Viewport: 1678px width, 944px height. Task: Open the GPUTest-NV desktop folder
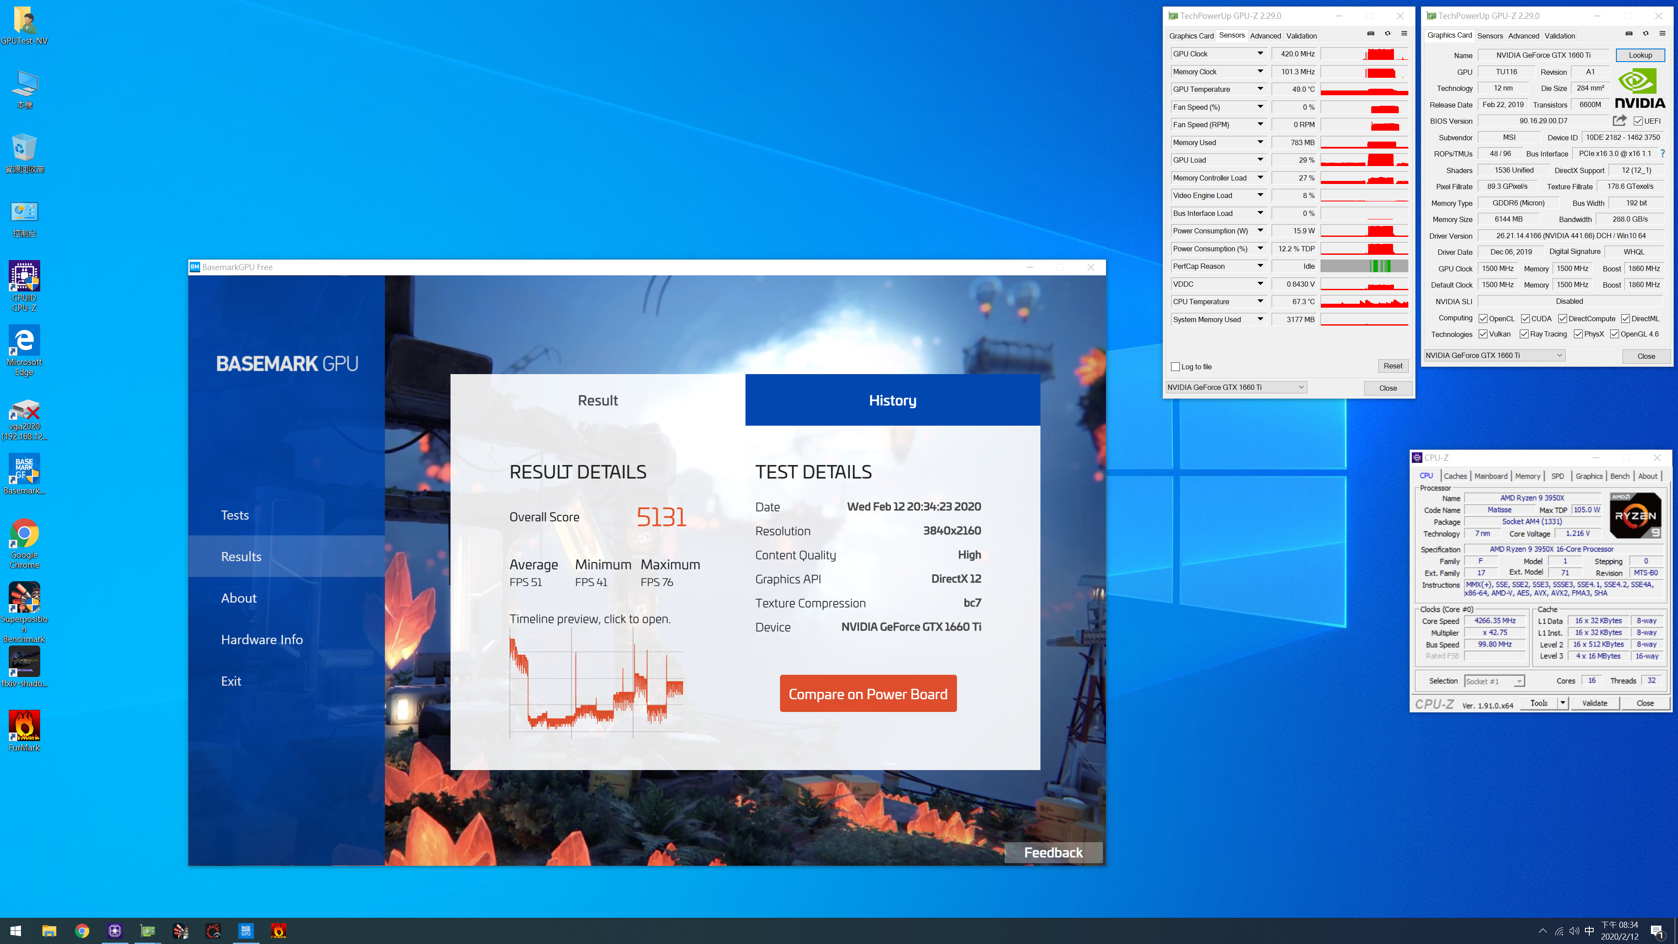pos(24,25)
